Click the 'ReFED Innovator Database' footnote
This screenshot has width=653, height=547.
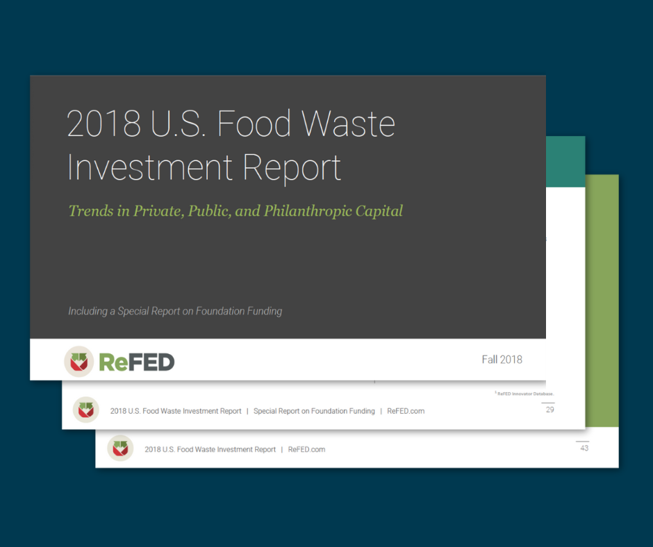pos(525,394)
